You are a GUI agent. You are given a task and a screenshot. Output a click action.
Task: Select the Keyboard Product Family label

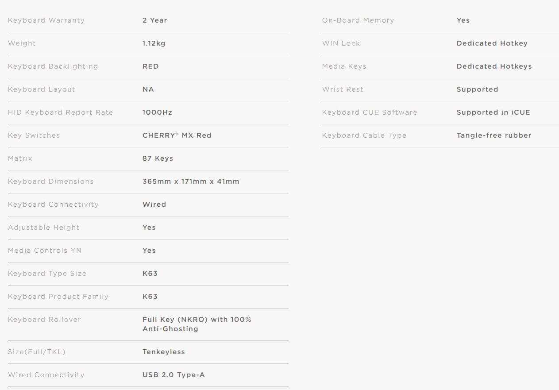(x=58, y=297)
